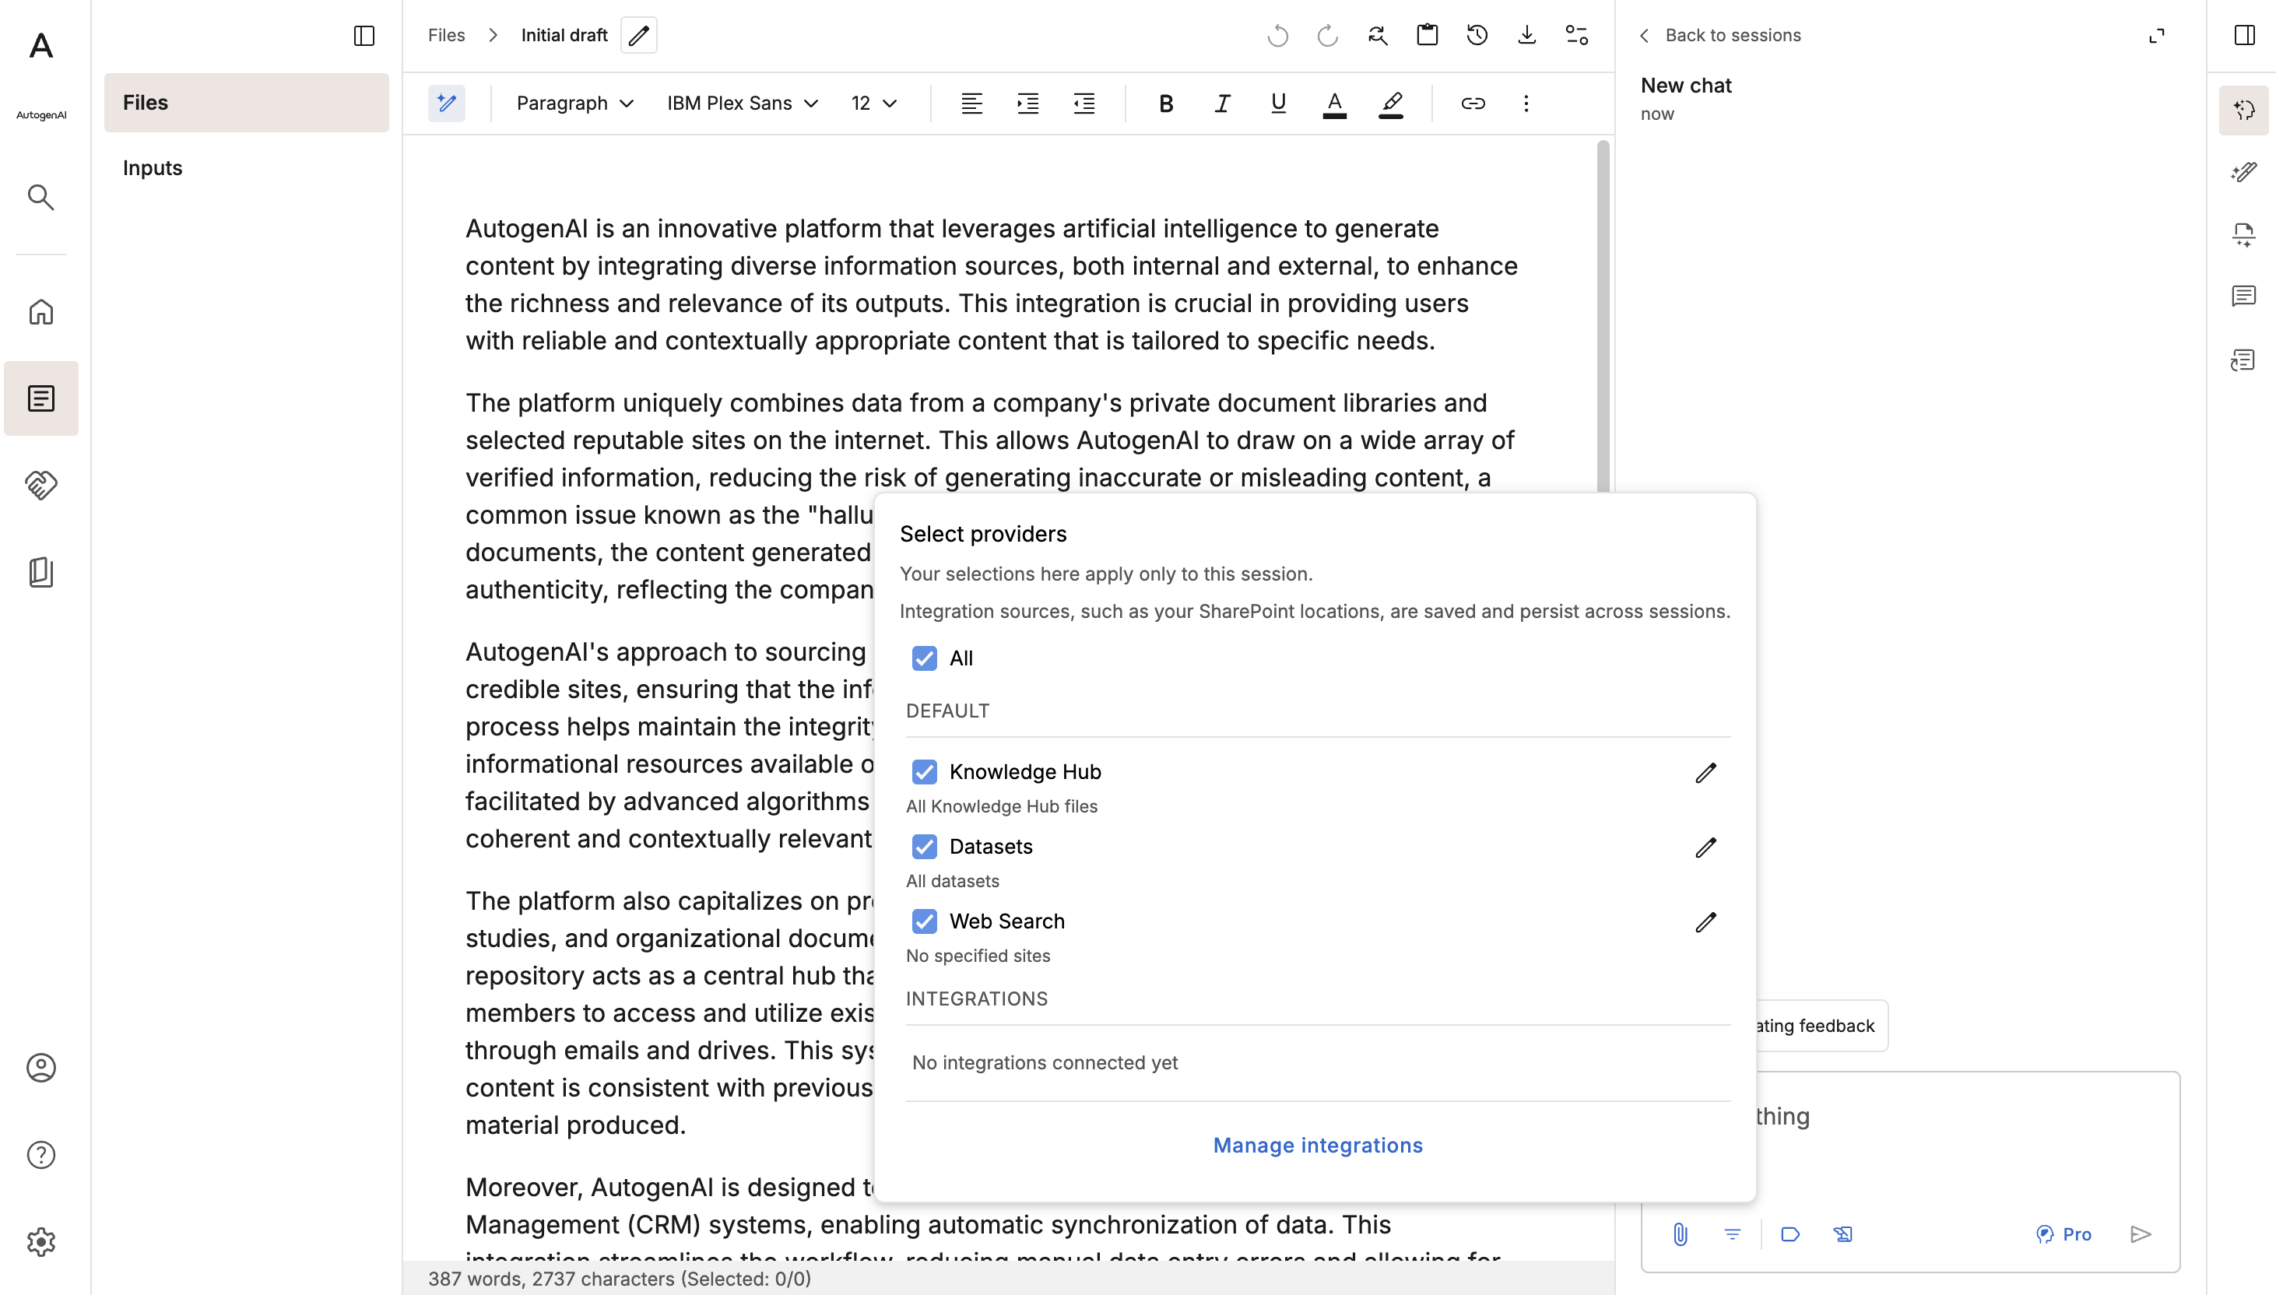Click the Files breadcrumb link
The image size is (2276, 1295).
447,36
